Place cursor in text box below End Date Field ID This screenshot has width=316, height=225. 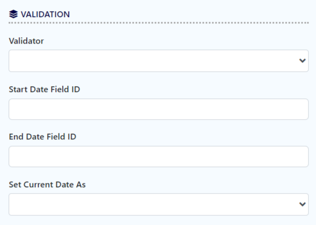tap(159, 156)
